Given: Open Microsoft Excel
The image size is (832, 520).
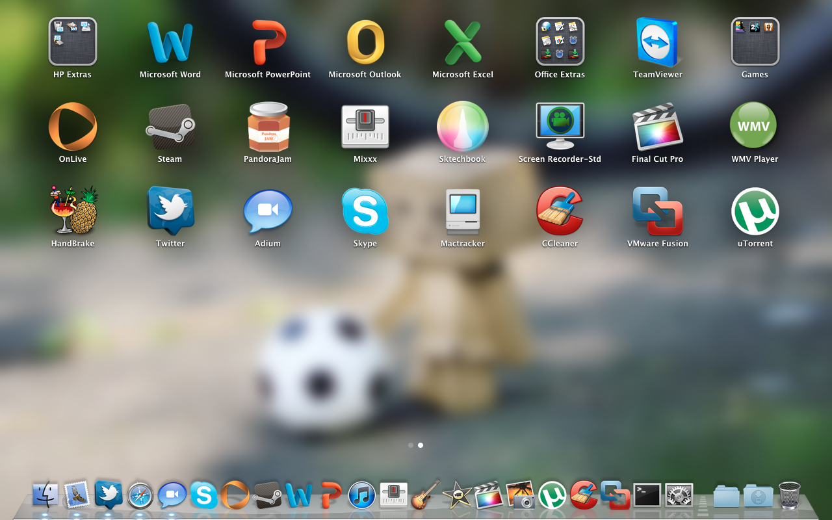Looking at the screenshot, I should coord(463,42).
